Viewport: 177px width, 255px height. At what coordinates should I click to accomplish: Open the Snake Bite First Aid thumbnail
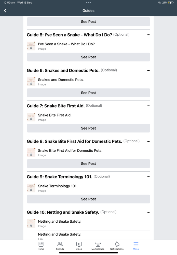(31, 117)
